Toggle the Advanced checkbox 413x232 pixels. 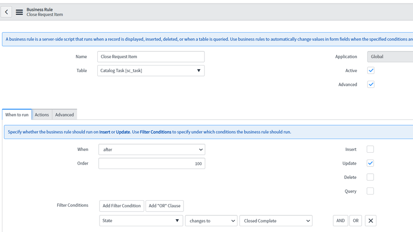point(371,84)
